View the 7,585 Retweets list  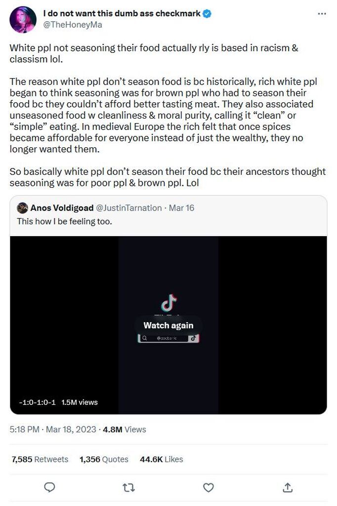click(40, 459)
